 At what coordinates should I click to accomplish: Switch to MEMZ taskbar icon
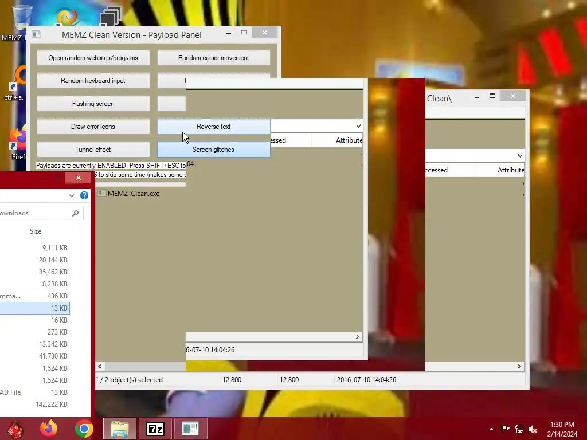click(x=190, y=429)
